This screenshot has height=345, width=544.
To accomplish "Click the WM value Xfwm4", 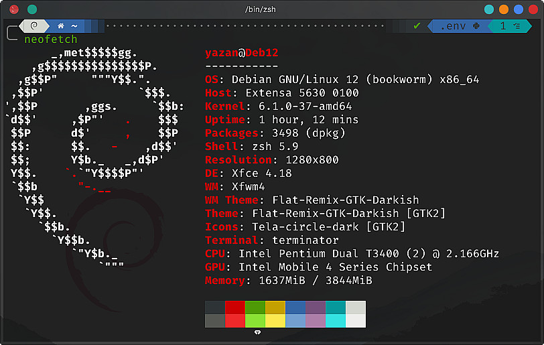I will pos(249,187).
